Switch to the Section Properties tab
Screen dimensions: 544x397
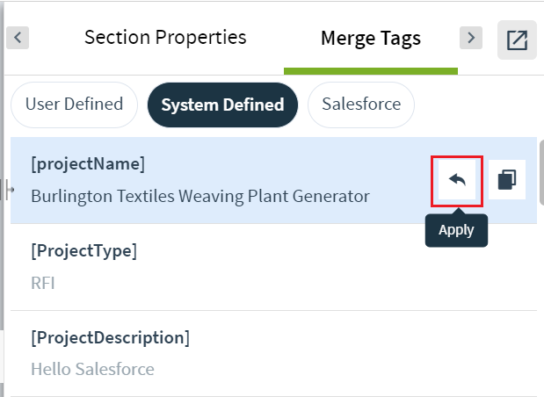[x=165, y=37]
